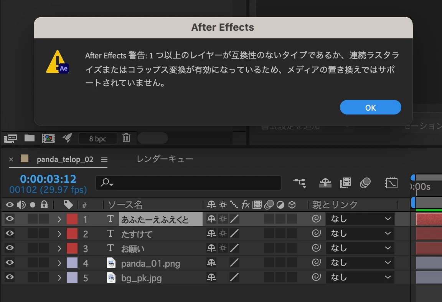Open parent dropdown for あふたーえふぇくと layer

tap(360, 219)
